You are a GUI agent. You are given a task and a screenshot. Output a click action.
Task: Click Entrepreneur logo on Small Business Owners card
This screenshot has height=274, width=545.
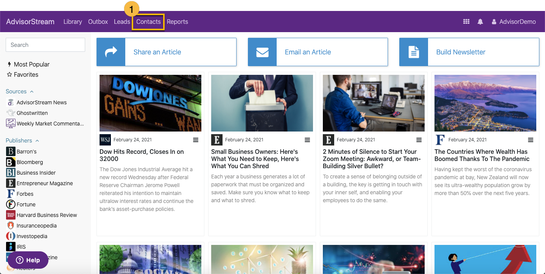point(217,140)
